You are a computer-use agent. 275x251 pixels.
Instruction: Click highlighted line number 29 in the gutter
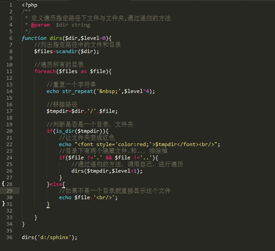(9, 191)
